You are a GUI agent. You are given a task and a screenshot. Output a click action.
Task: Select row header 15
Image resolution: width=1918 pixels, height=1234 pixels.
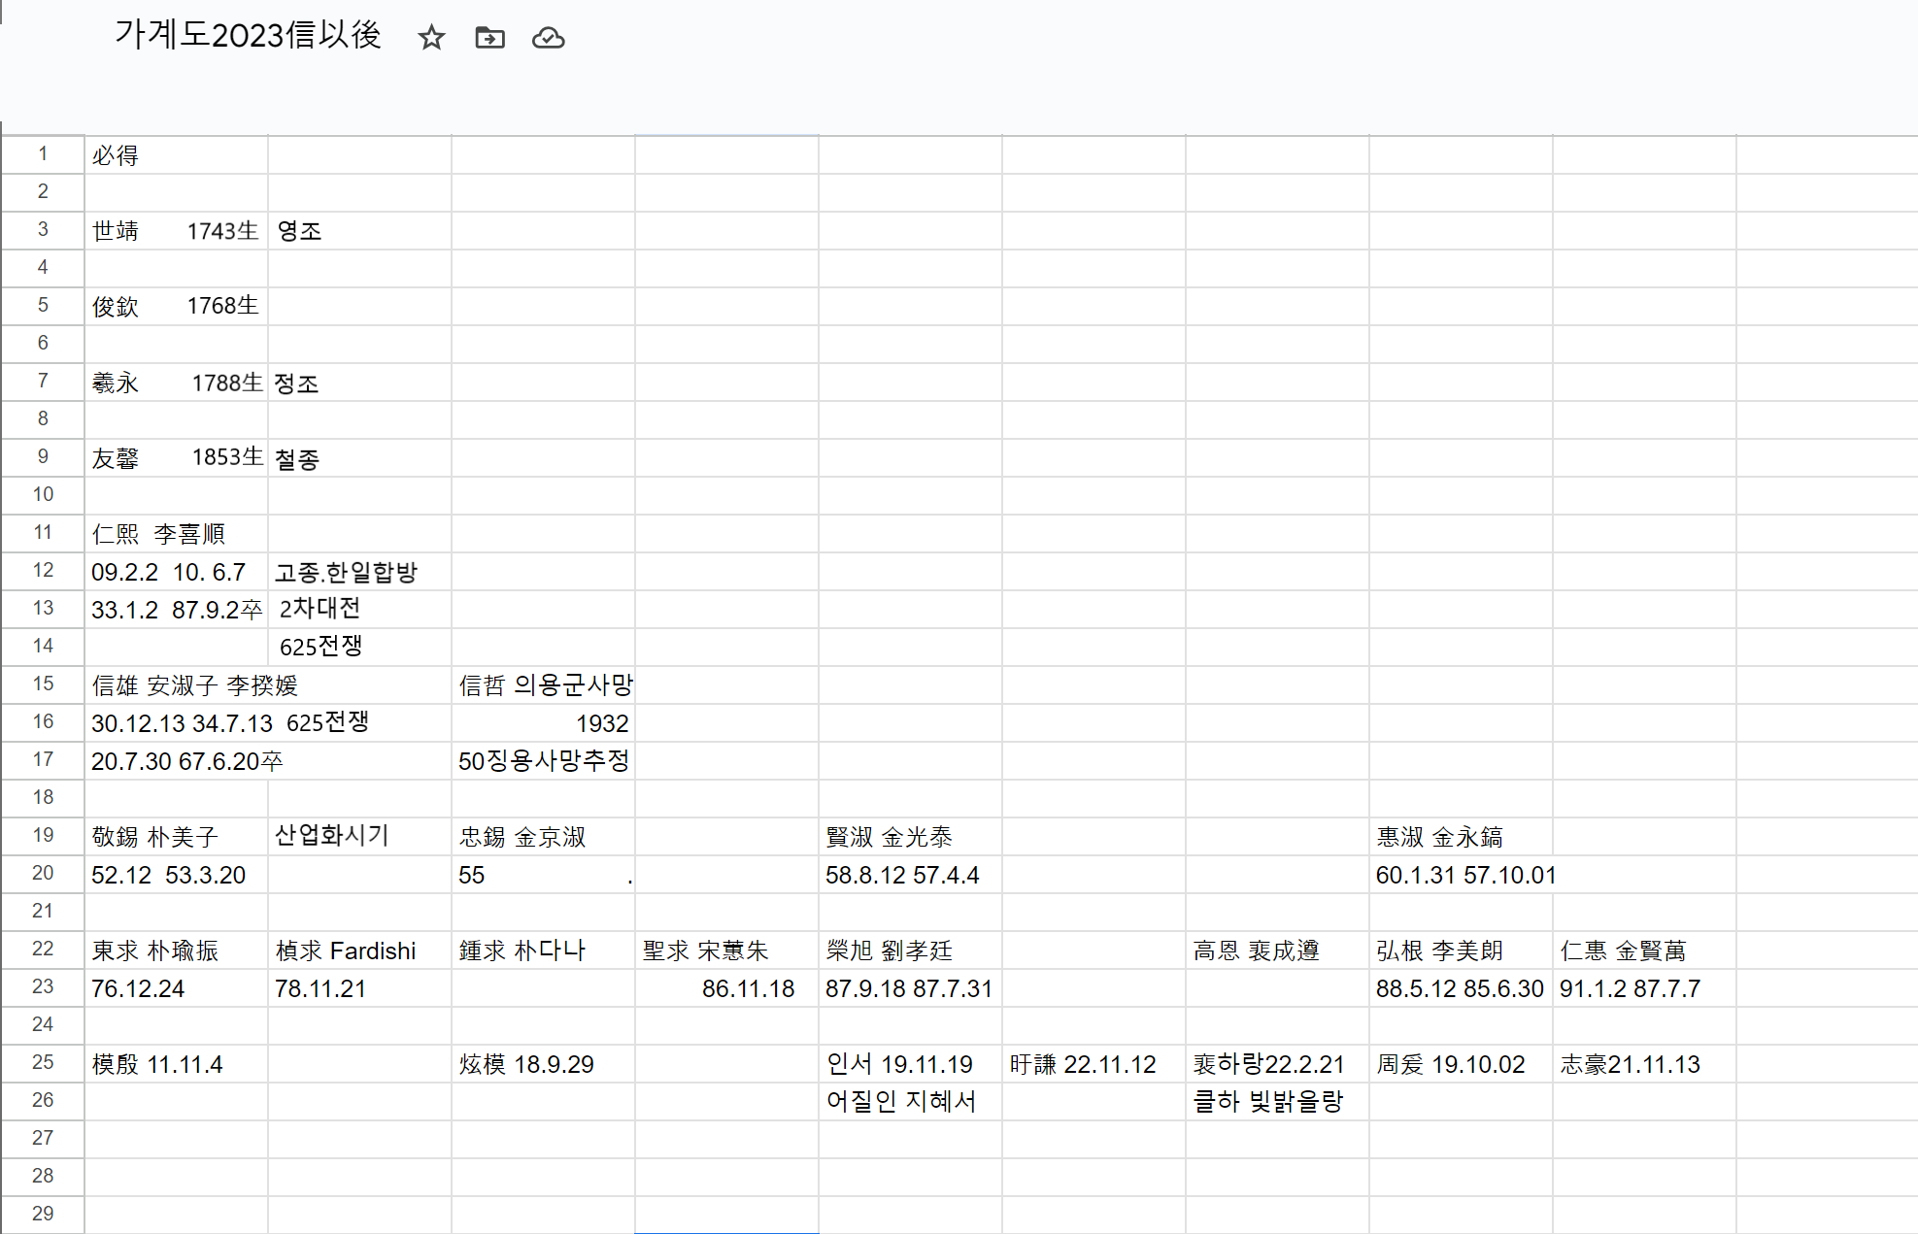[43, 684]
